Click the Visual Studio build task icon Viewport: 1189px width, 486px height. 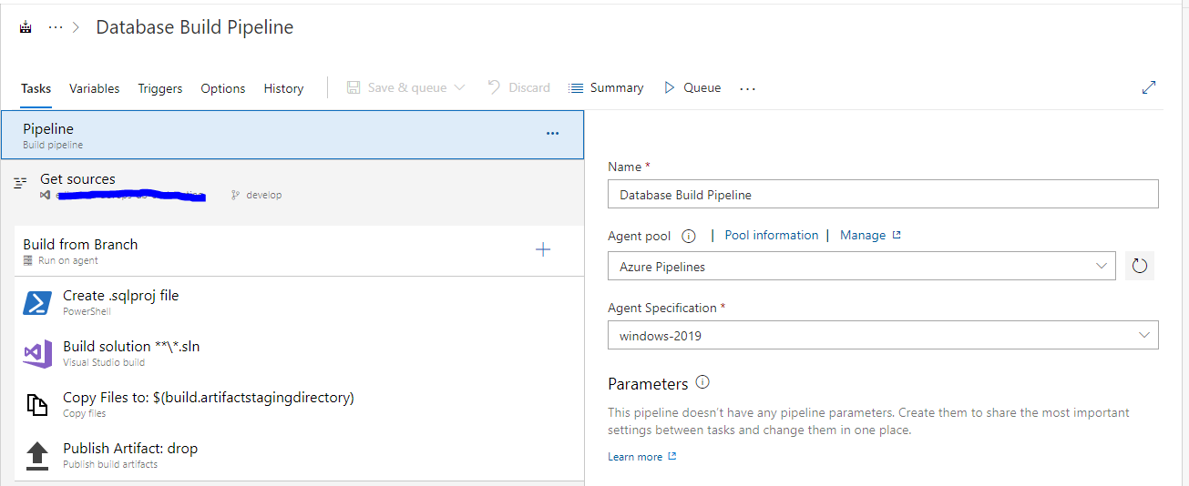tap(37, 353)
